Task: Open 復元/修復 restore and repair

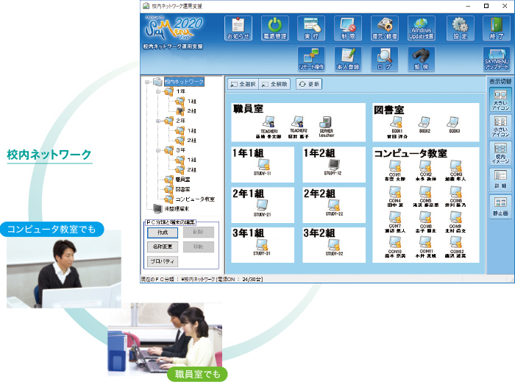Action: (385, 28)
